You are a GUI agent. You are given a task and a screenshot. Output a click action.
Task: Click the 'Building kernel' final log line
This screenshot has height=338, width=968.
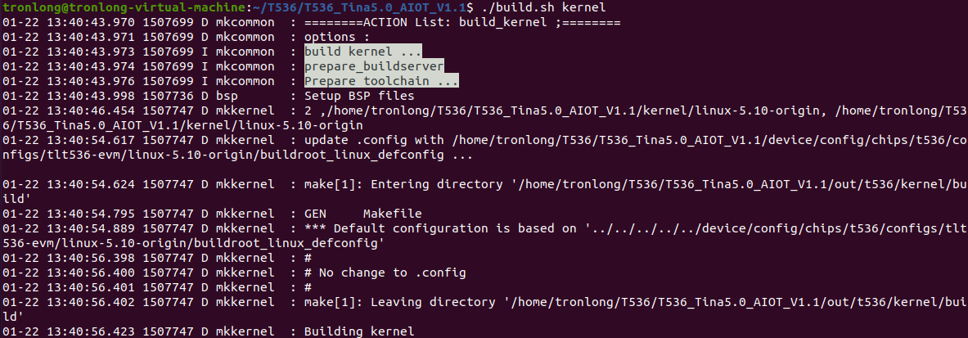(x=359, y=331)
